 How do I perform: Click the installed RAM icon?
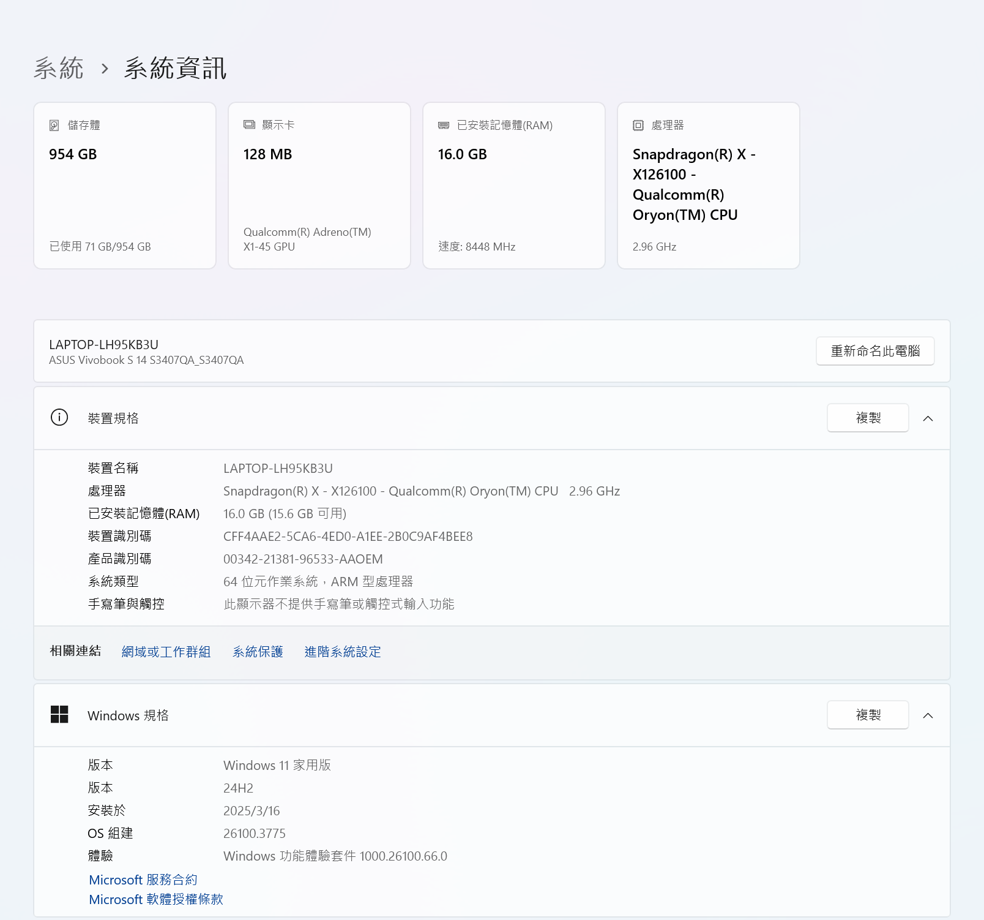click(x=444, y=125)
